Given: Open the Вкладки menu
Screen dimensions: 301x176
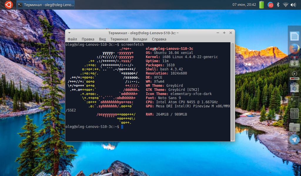Looking at the screenshot, I should (x=140, y=39).
